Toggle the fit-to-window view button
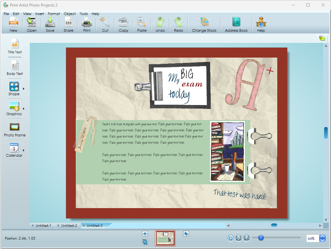Image resolution: width=331 pixels, height=249 pixels. pyautogui.click(x=239, y=238)
